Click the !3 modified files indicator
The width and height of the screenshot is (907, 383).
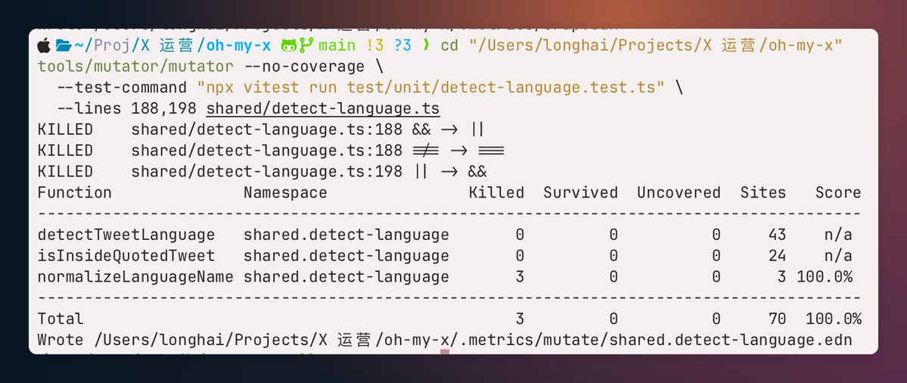coord(374,45)
